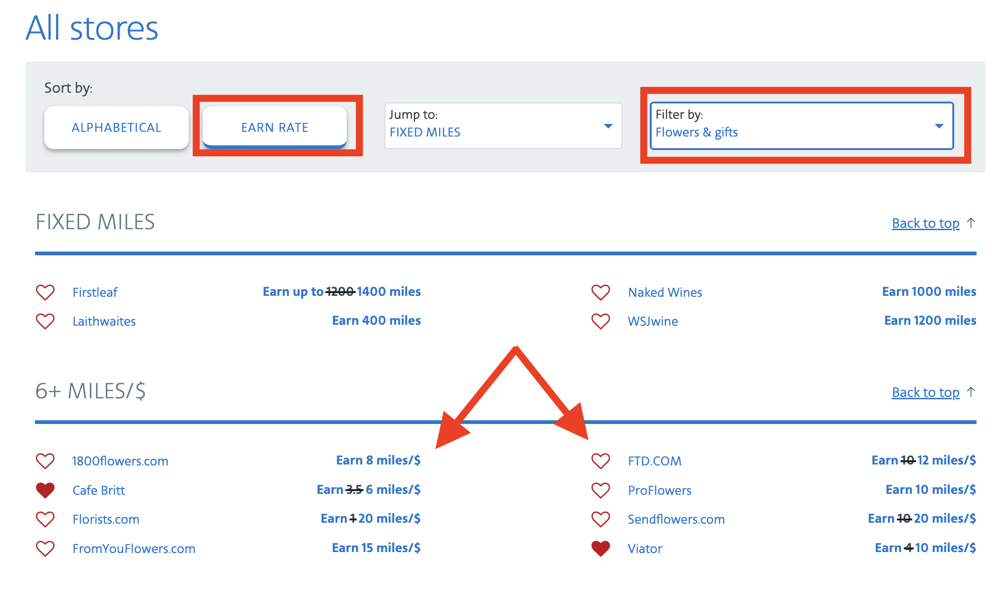Click Florists.com 20 miles/$ rate
1005x601 pixels.
(371, 519)
